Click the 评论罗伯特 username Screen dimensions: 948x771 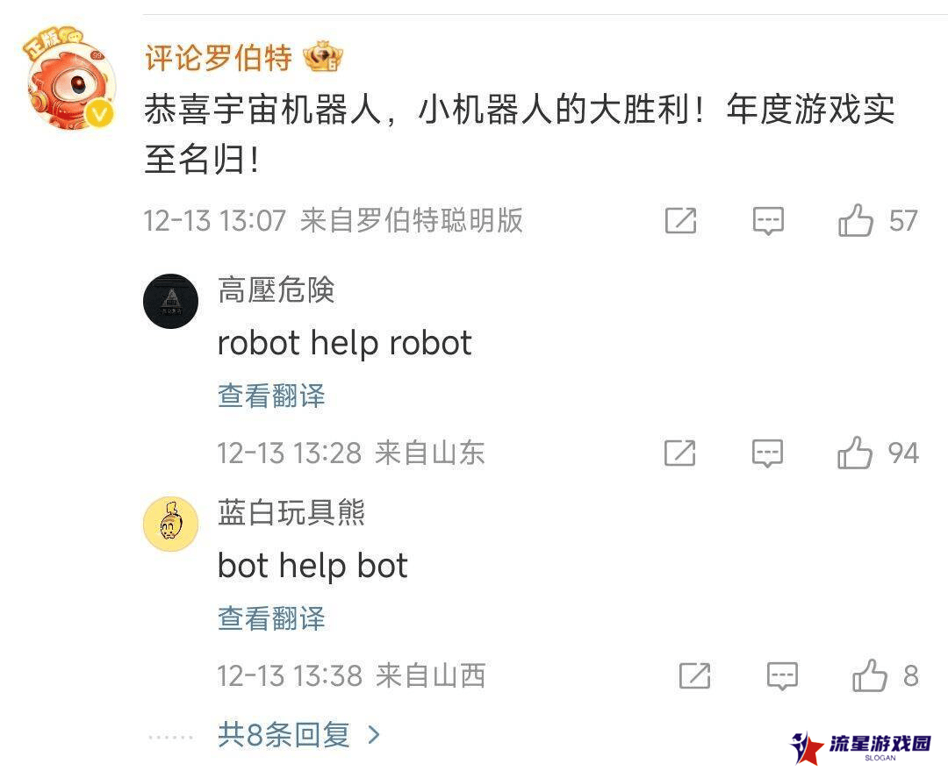coord(219,58)
